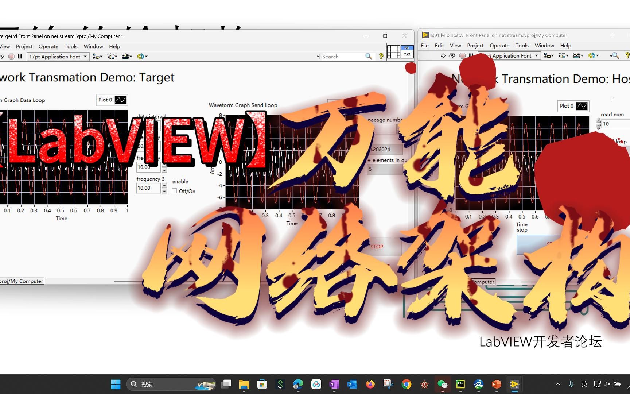Open Tools menu in host.vi window
The image size is (630, 394).
522,46
